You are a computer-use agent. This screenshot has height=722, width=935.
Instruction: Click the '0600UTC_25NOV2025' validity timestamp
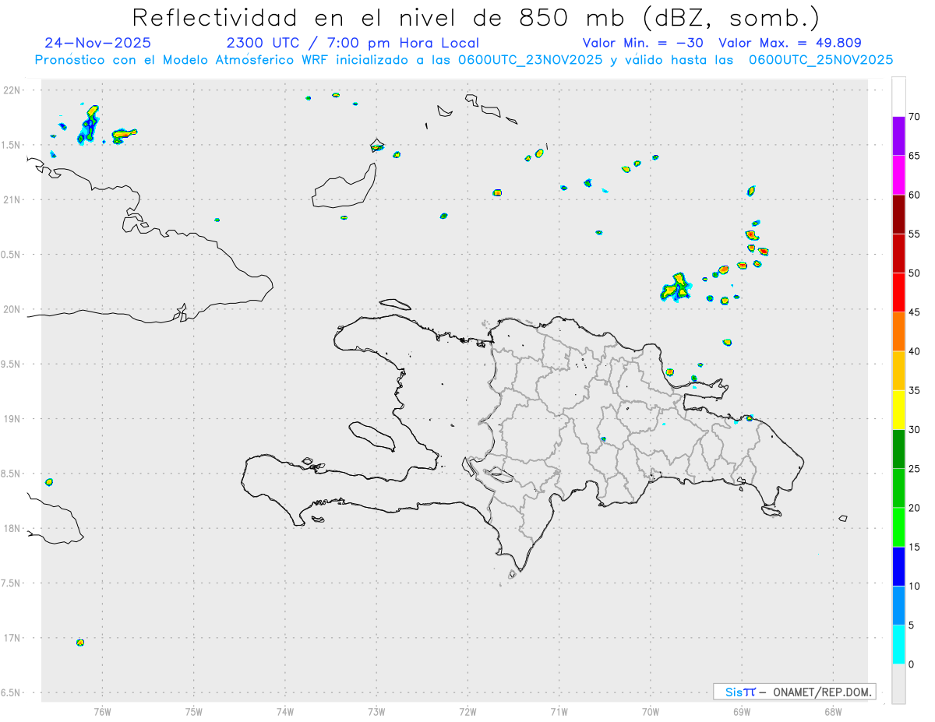click(x=820, y=60)
